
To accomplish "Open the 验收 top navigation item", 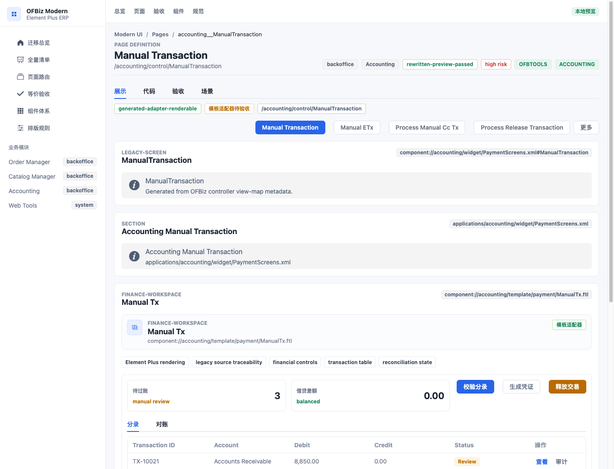I will (159, 12).
